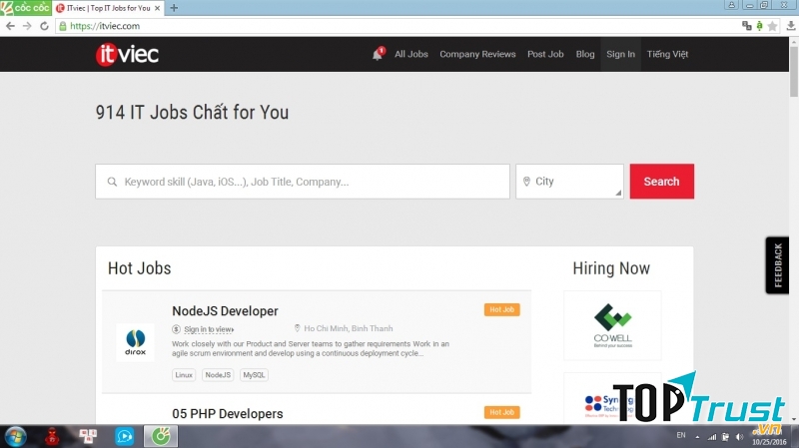Screen dimensions: 799x448
Task: Go back in browser history
Action: point(10,26)
